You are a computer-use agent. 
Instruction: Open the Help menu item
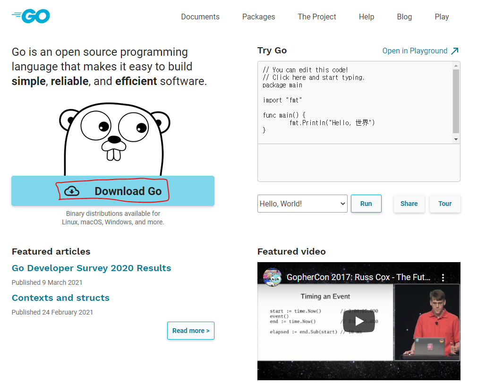367,17
